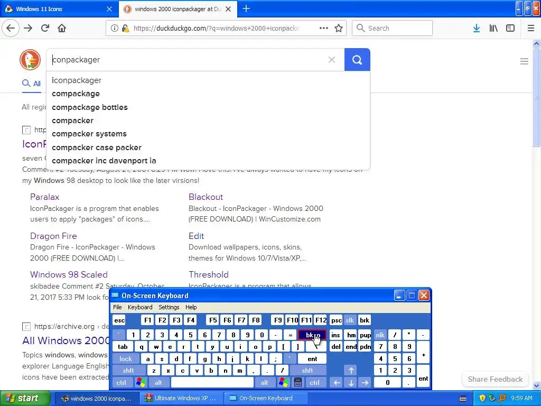This screenshot has height=406, width=541.
Task: Open the Blackout result link
Action: tap(206, 197)
